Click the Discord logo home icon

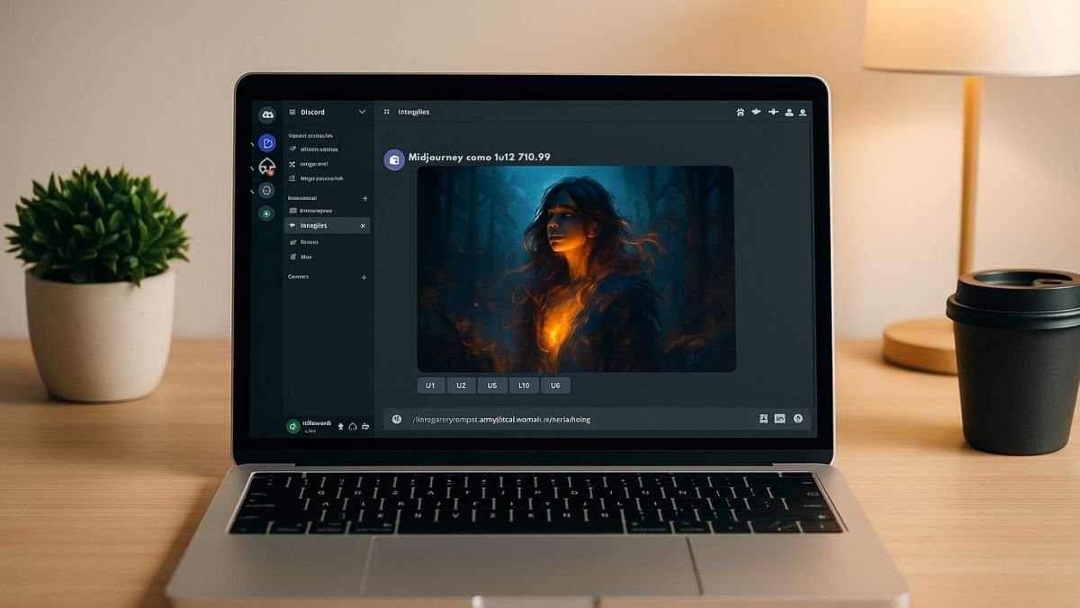tap(266, 114)
